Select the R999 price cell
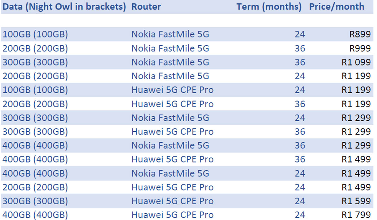The width and height of the screenshot is (377, 220). (x=360, y=48)
